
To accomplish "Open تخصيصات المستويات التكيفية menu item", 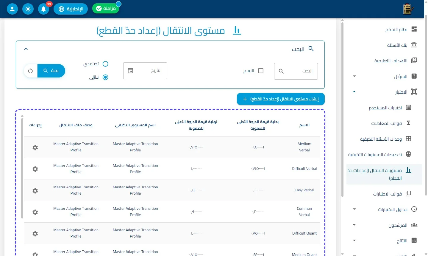I will 384,154.
